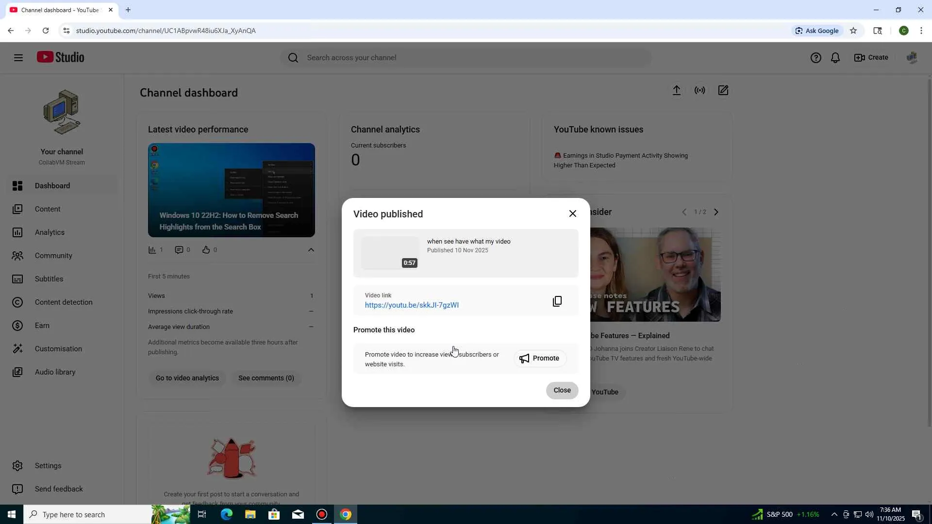
Task: Open the youtu.be video link
Action: [411, 305]
